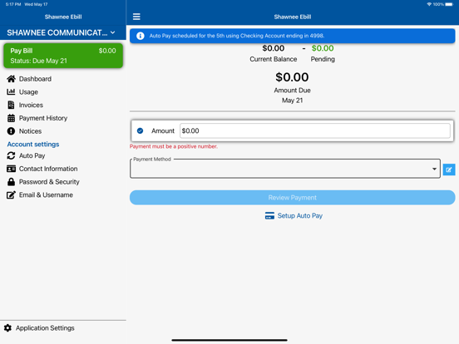
Task: Click the Setup Auto Pay link
Action: tap(294, 216)
